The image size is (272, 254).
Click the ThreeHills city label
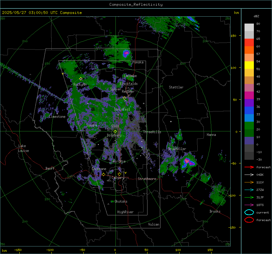[x=152, y=132]
